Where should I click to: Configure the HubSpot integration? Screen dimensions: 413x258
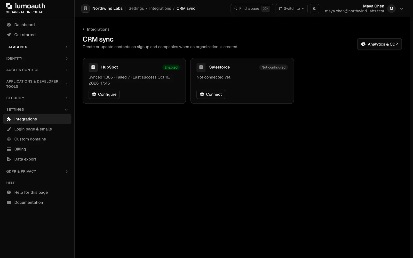[104, 94]
